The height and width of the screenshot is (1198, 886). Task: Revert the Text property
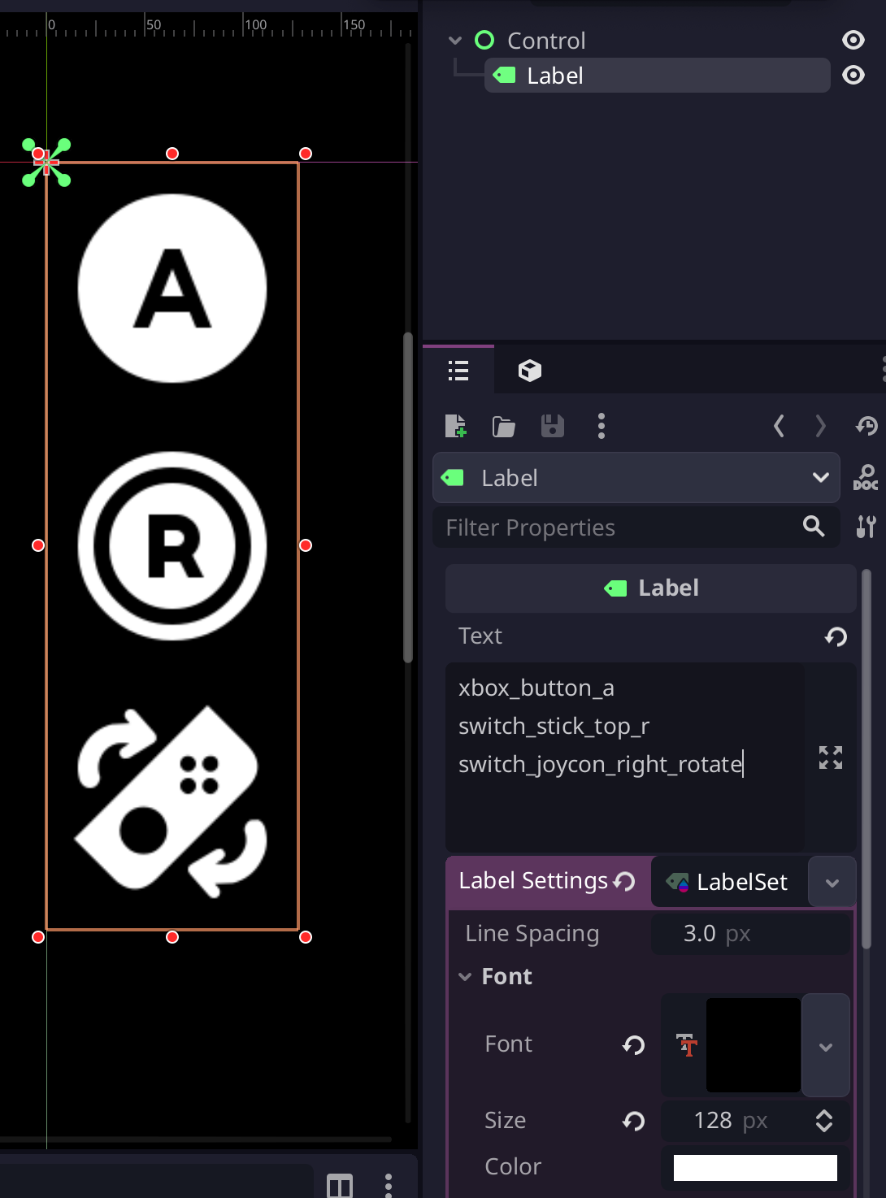click(x=836, y=636)
